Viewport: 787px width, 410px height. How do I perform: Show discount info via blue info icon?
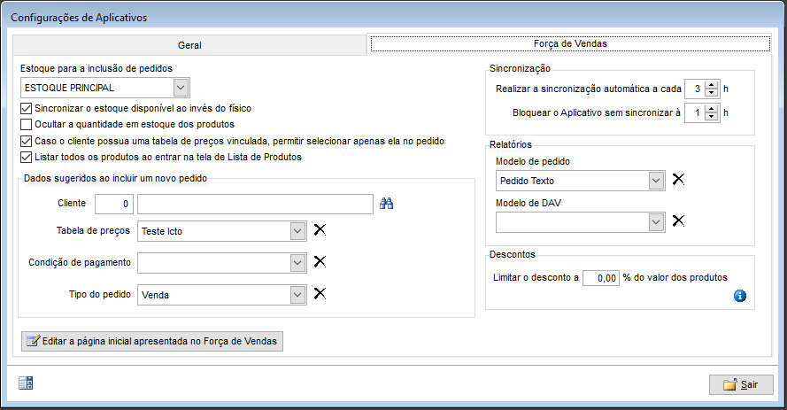pos(740,296)
